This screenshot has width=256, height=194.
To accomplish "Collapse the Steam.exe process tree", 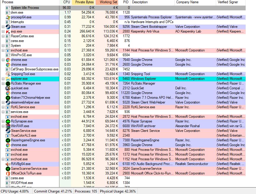I will coord(3,27).
